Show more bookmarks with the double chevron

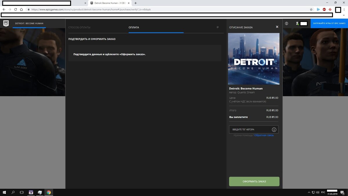pos(344,15)
